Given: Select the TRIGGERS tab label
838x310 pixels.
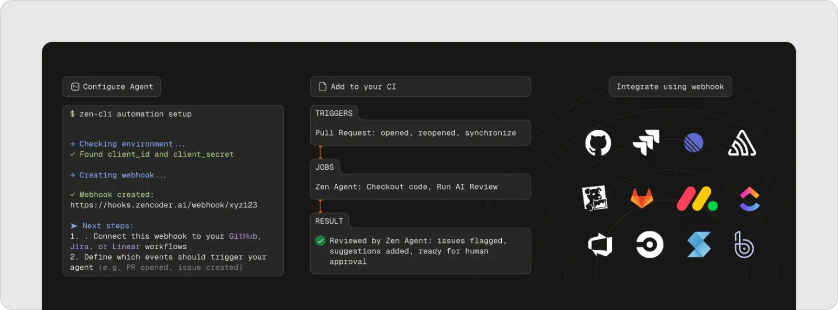Looking at the screenshot, I should coord(334,113).
